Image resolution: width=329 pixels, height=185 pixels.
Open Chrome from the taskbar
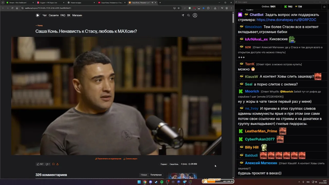point(145,182)
